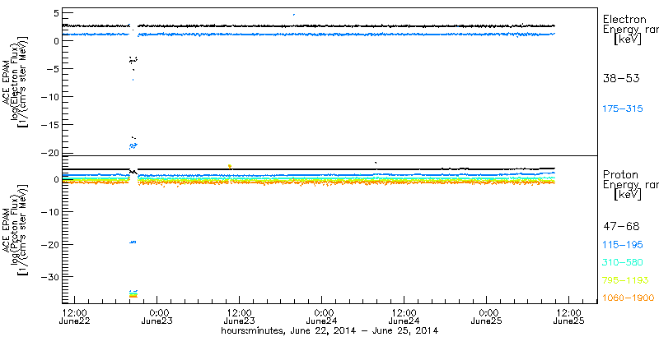659x337 pixels.
Task: Click the 1060-1900 proton energy legend label
Action: [629, 298]
